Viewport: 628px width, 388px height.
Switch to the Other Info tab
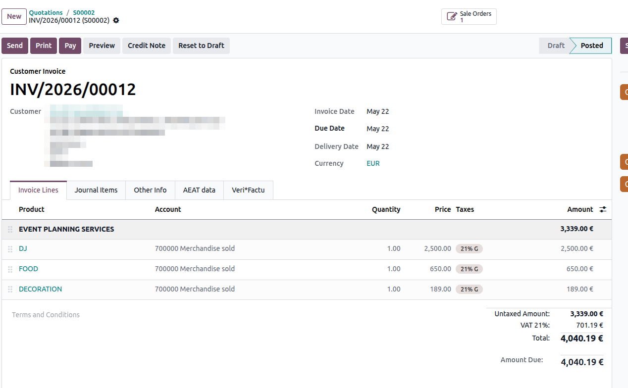150,190
